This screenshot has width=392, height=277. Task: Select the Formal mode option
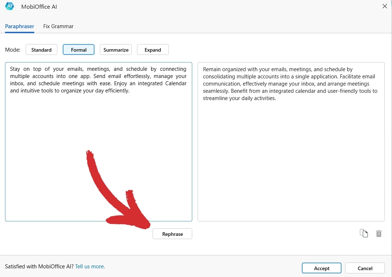(x=79, y=49)
